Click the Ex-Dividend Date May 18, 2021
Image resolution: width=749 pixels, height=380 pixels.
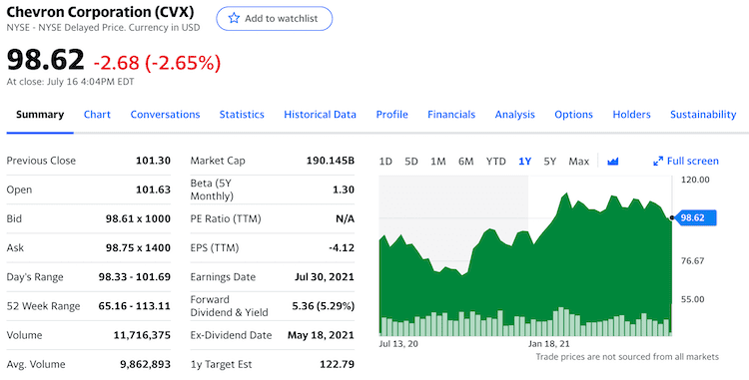tap(321, 335)
